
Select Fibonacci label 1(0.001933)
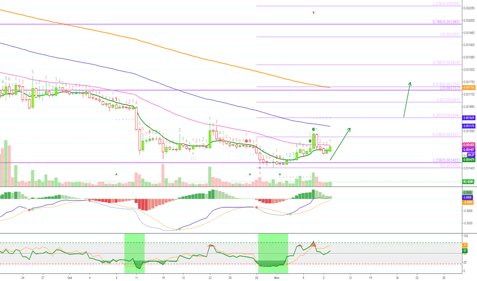[x=450, y=35]
